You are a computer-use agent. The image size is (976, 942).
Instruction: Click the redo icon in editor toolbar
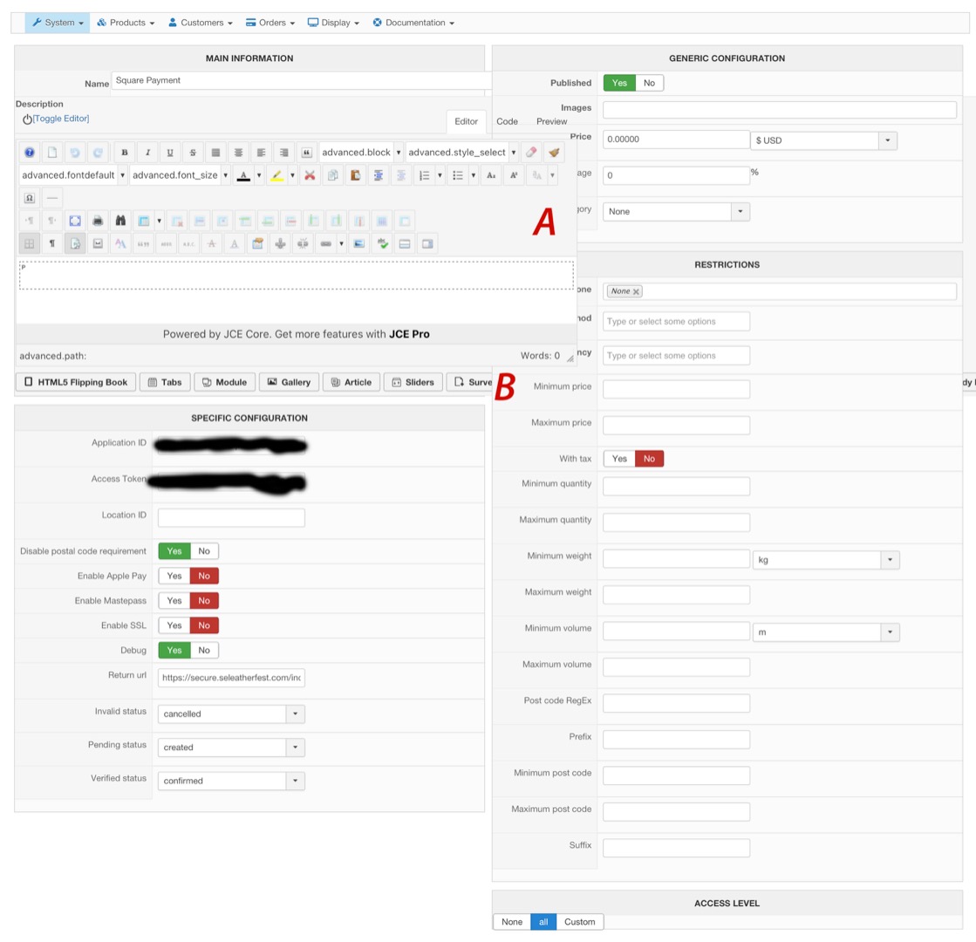pos(98,153)
